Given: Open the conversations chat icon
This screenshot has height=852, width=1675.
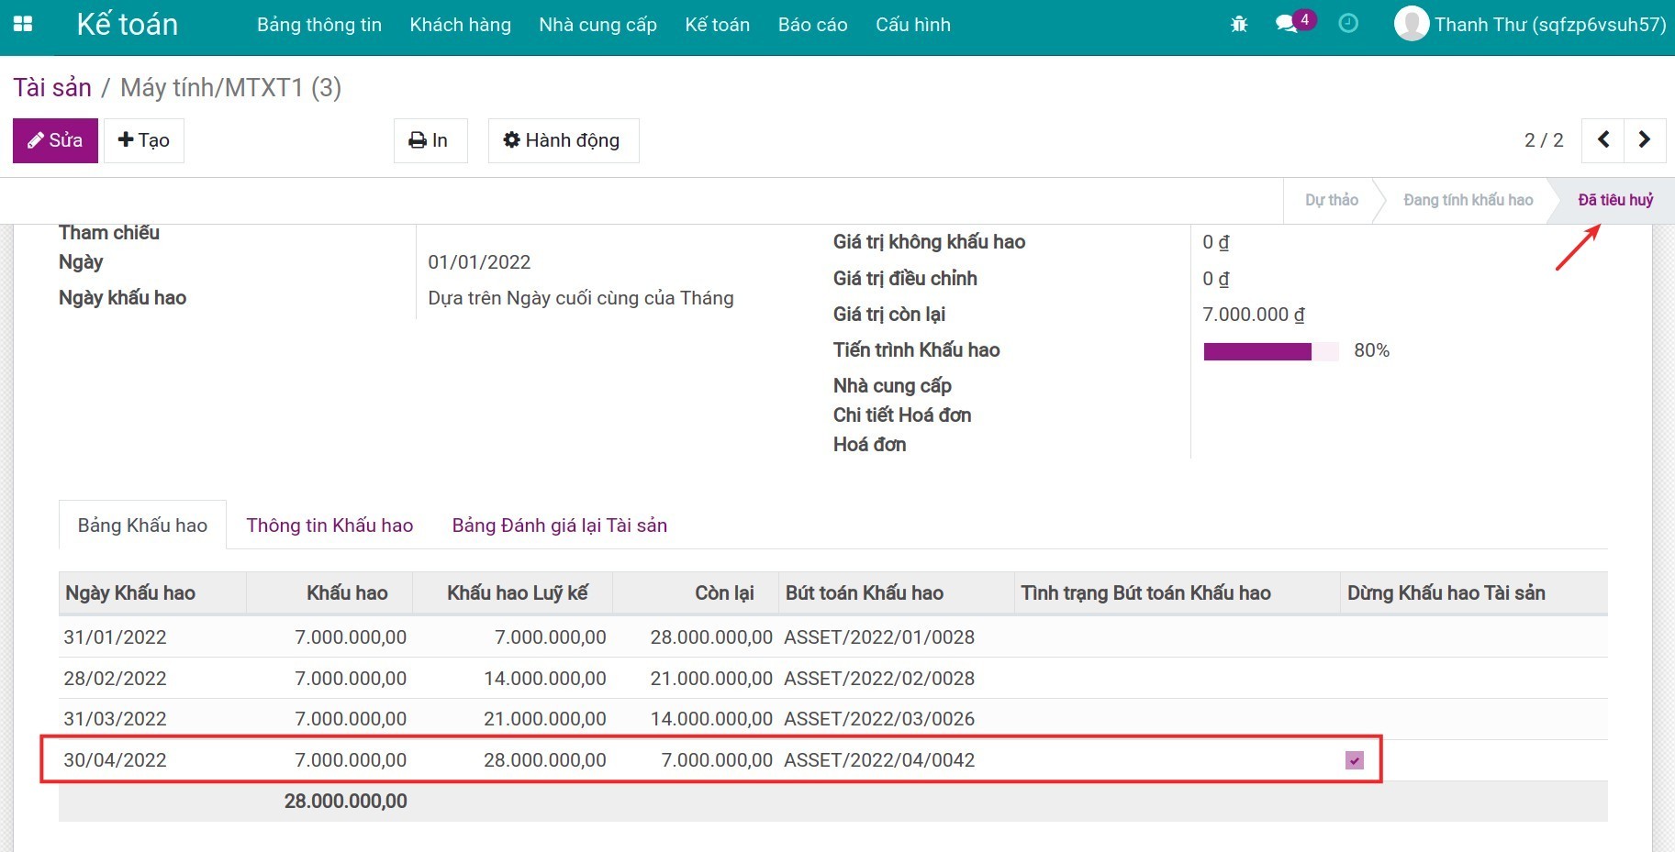Looking at the screenshot, I should [1287, 24].
